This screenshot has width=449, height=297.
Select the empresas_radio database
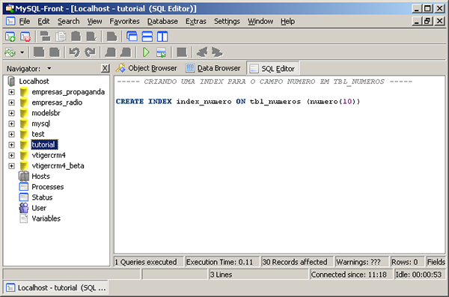(57, 102)
